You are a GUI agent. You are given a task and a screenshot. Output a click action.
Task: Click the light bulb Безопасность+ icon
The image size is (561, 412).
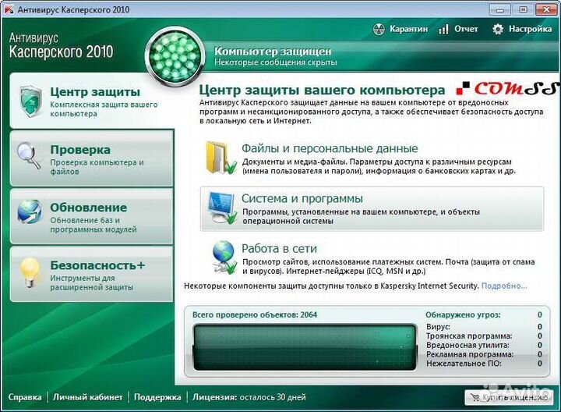(x=30, y=272)
